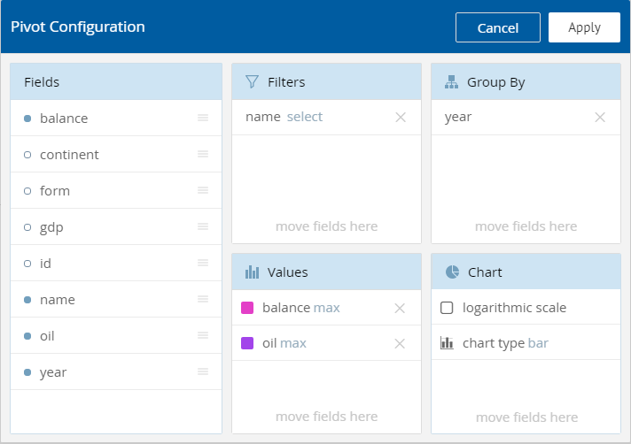Click the filled dot beside name field
631x444 pixels.
pyautogui.click(x=27, y=300)
